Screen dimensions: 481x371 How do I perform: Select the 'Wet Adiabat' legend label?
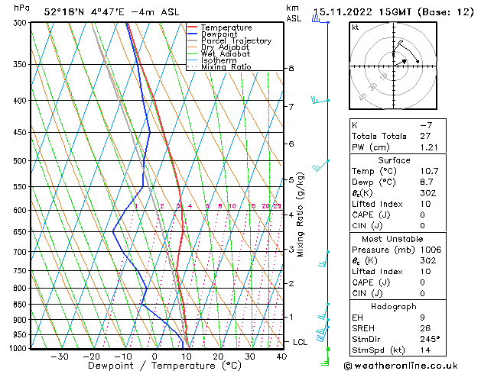(226, 53)
